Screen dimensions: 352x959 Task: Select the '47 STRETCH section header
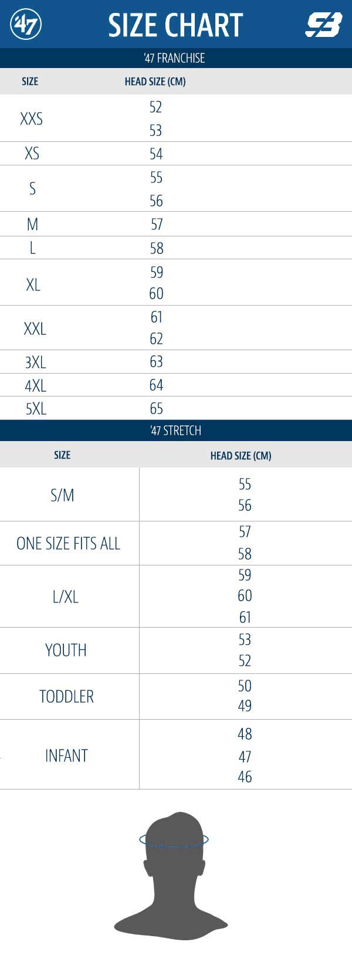tap(175, 431)
